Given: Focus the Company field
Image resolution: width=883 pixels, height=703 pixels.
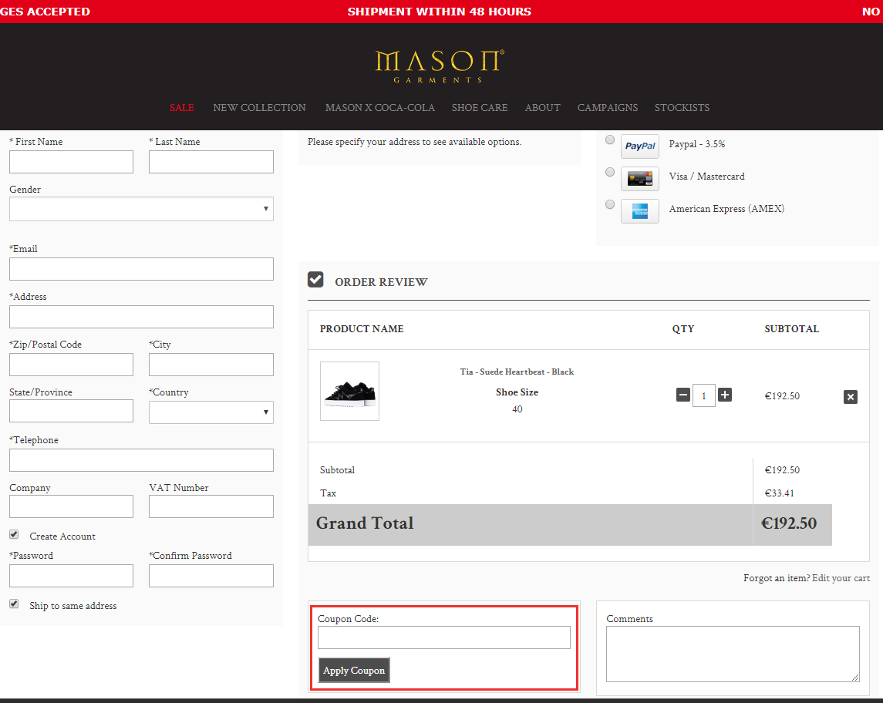Looking at the screenshot, I should 72,506.
